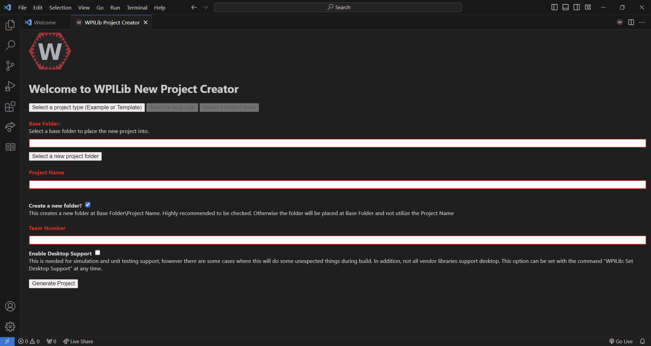Screen dimensions: 651x346
Task: Go forward in navigation history
Action: (205, 7)
